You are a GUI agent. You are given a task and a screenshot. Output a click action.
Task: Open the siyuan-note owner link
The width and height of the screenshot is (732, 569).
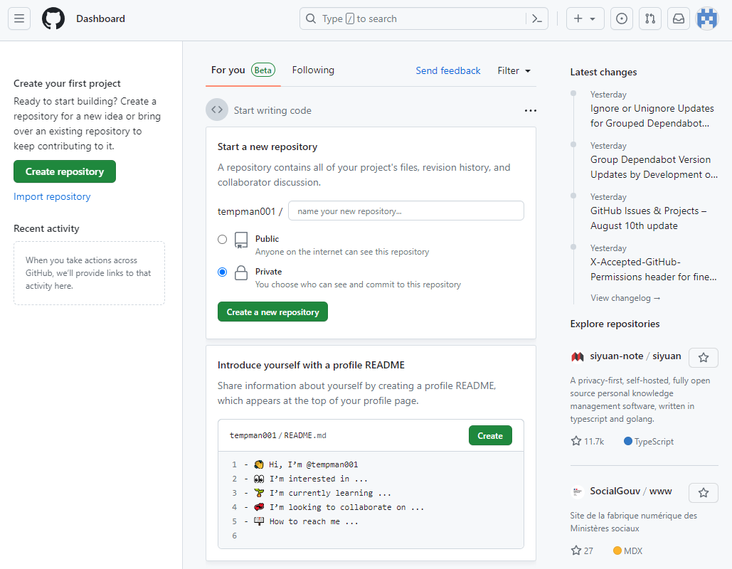tap(616, 356)
